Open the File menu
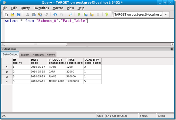 [x=5, y=8]
